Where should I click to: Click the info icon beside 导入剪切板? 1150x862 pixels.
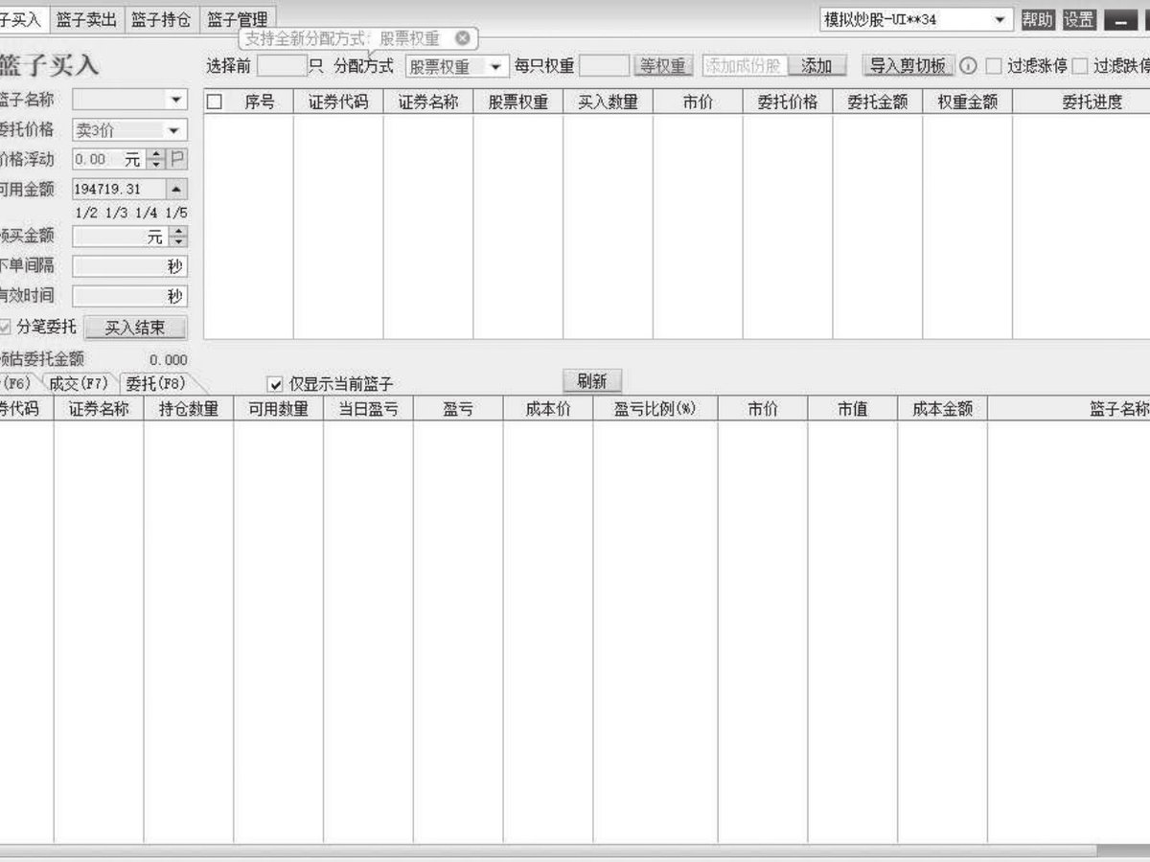tap(968, 66)
